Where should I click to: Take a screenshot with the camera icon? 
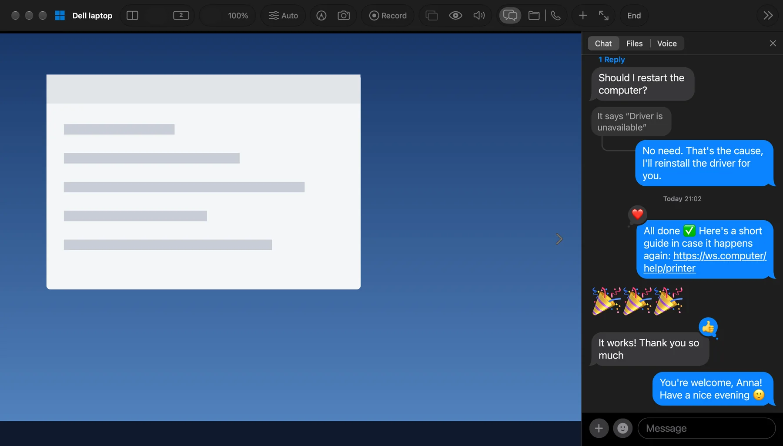[344, 16]
